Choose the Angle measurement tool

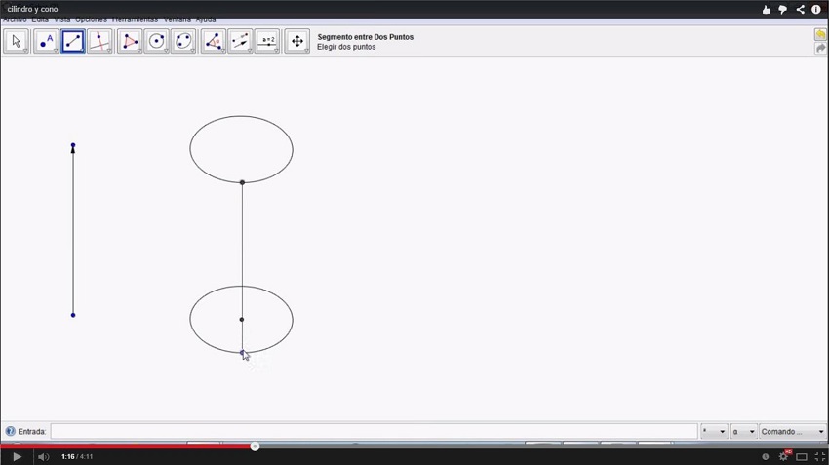(x=213, y=41)
